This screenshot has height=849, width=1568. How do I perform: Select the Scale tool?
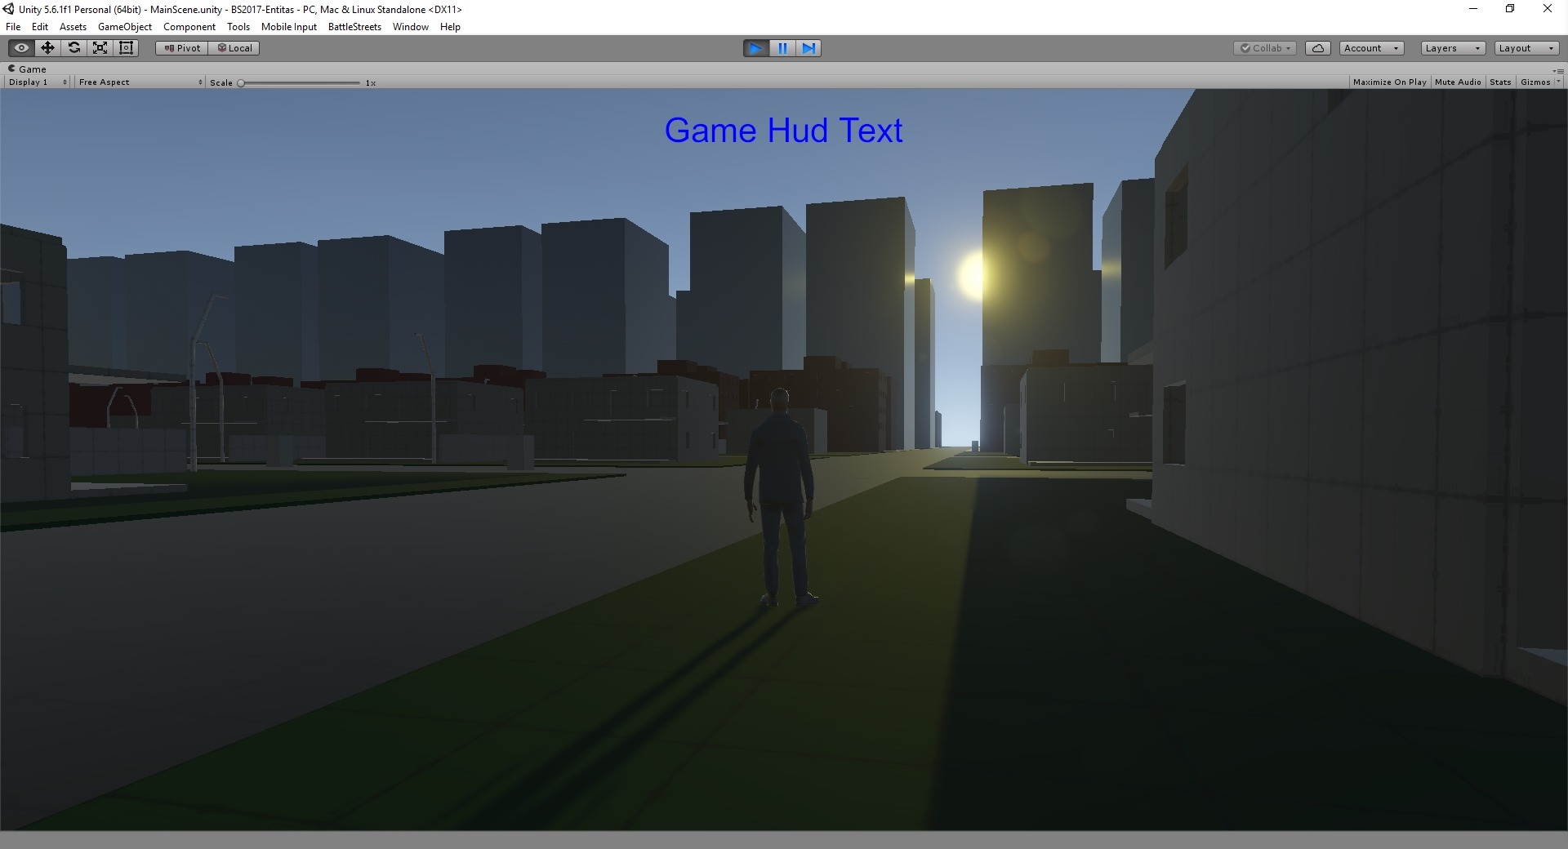point(100,48)
